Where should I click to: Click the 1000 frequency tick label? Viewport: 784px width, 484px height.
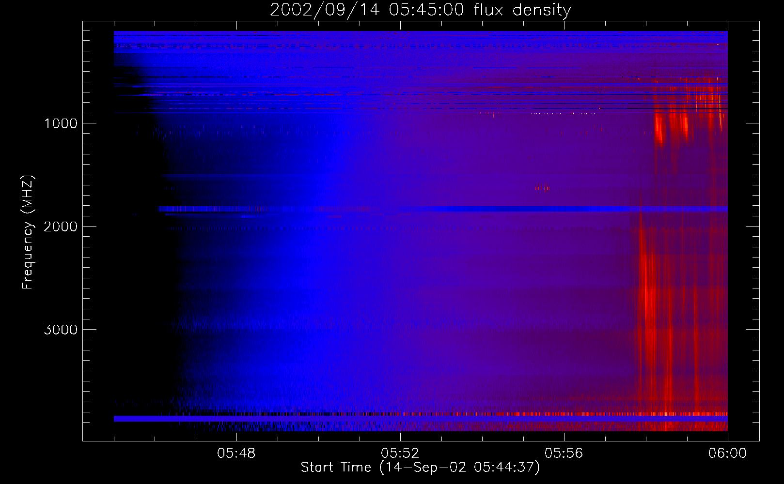pyautogui.click(x=61, y=123)
